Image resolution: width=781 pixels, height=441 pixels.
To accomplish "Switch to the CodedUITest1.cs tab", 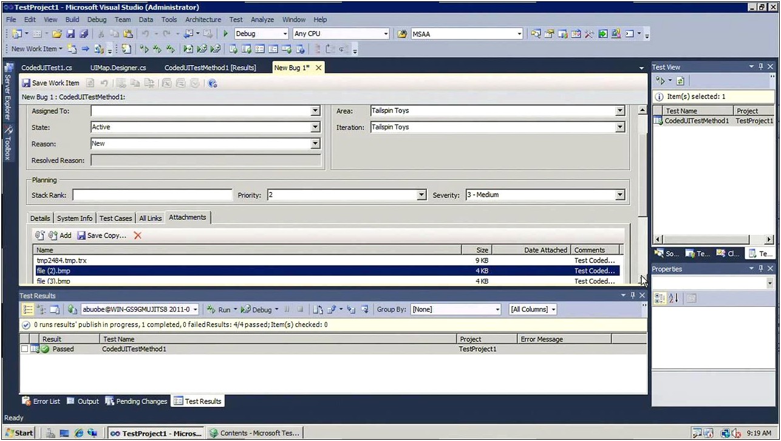I will tap(47, 67).
